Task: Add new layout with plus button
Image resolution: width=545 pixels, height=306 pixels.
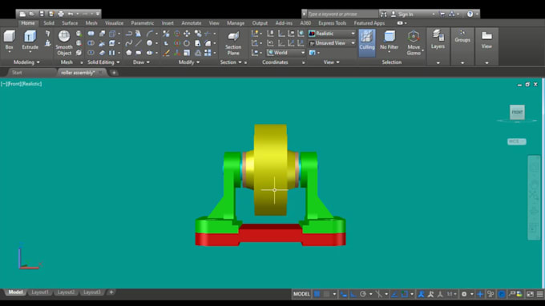Action: (111, 292)
